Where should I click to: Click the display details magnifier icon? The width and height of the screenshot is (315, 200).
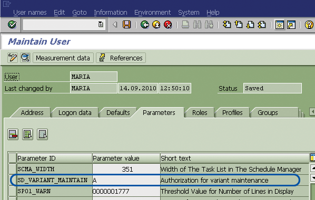pyautogui.click(x=25, y=58)
